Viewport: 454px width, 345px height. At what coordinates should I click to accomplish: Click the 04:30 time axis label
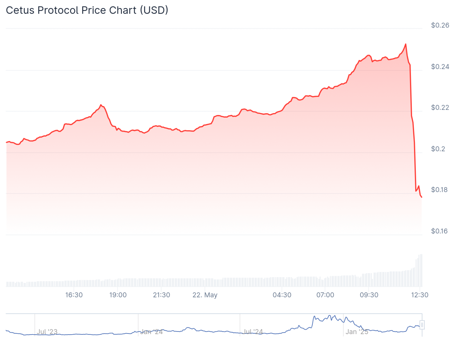coord(282,295)
